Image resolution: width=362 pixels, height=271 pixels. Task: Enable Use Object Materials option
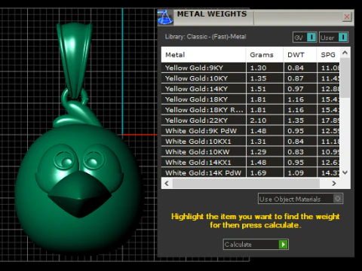point(300,199)
